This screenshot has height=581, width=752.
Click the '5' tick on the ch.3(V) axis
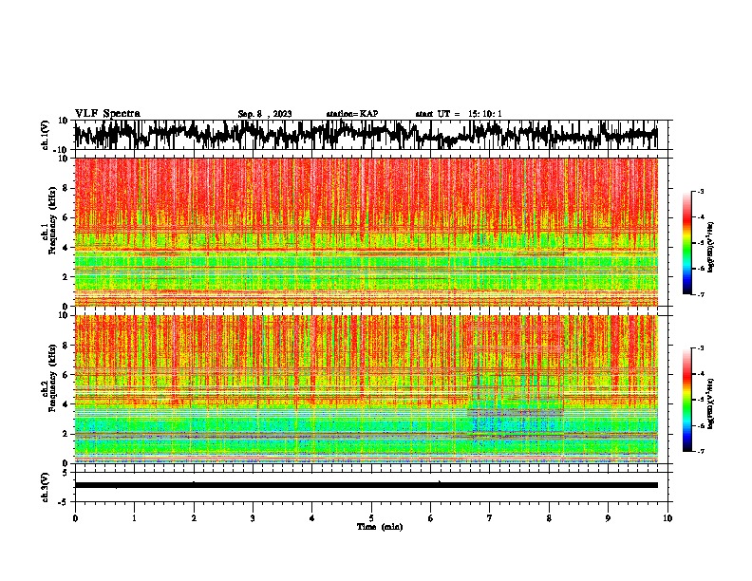click(x=66, y=473)
